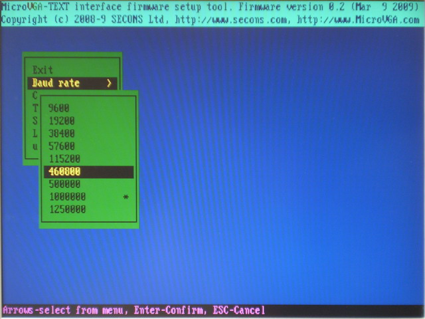425x319 pixels.
Task: Choose the 19200 baud option
Action: pos(62,121)
